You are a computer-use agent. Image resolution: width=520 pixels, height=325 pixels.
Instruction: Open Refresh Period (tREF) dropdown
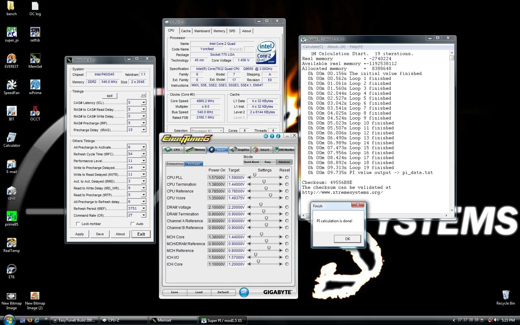(144, 208)
